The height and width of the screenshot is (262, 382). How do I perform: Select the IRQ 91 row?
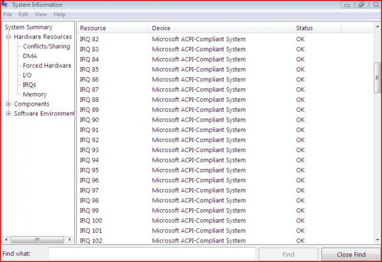click(x=225, y=130)
